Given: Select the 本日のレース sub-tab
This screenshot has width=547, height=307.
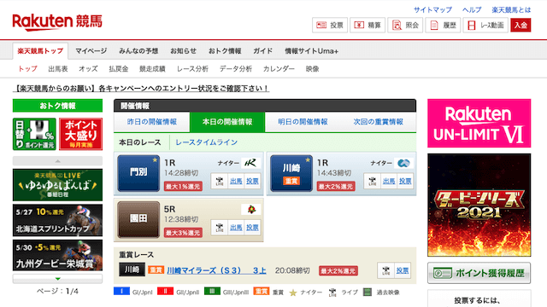Looking at the screenshot, I should point(140,142).
